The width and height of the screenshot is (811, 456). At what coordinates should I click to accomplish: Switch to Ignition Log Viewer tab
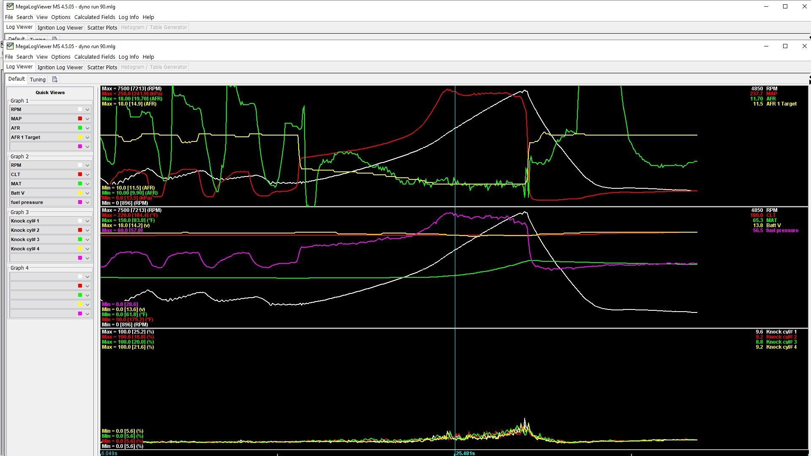(60, 67)
